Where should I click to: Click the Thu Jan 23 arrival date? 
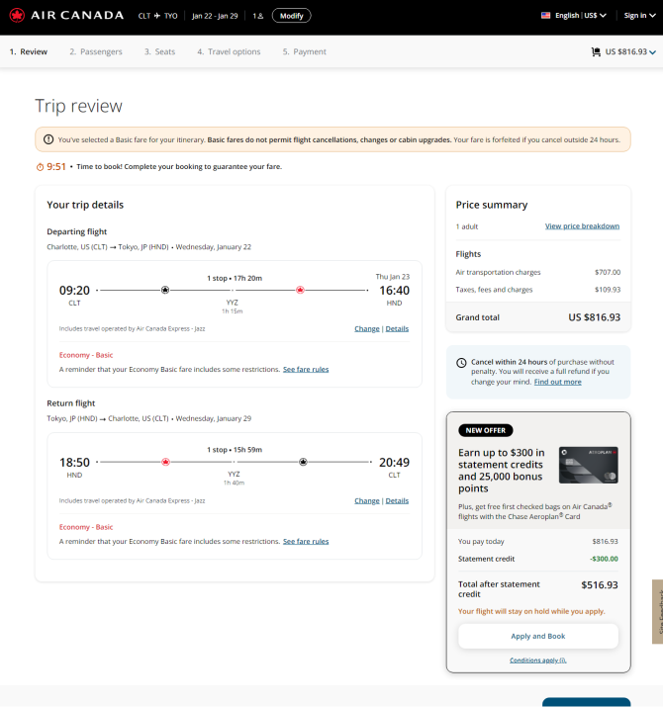(393, 277)
